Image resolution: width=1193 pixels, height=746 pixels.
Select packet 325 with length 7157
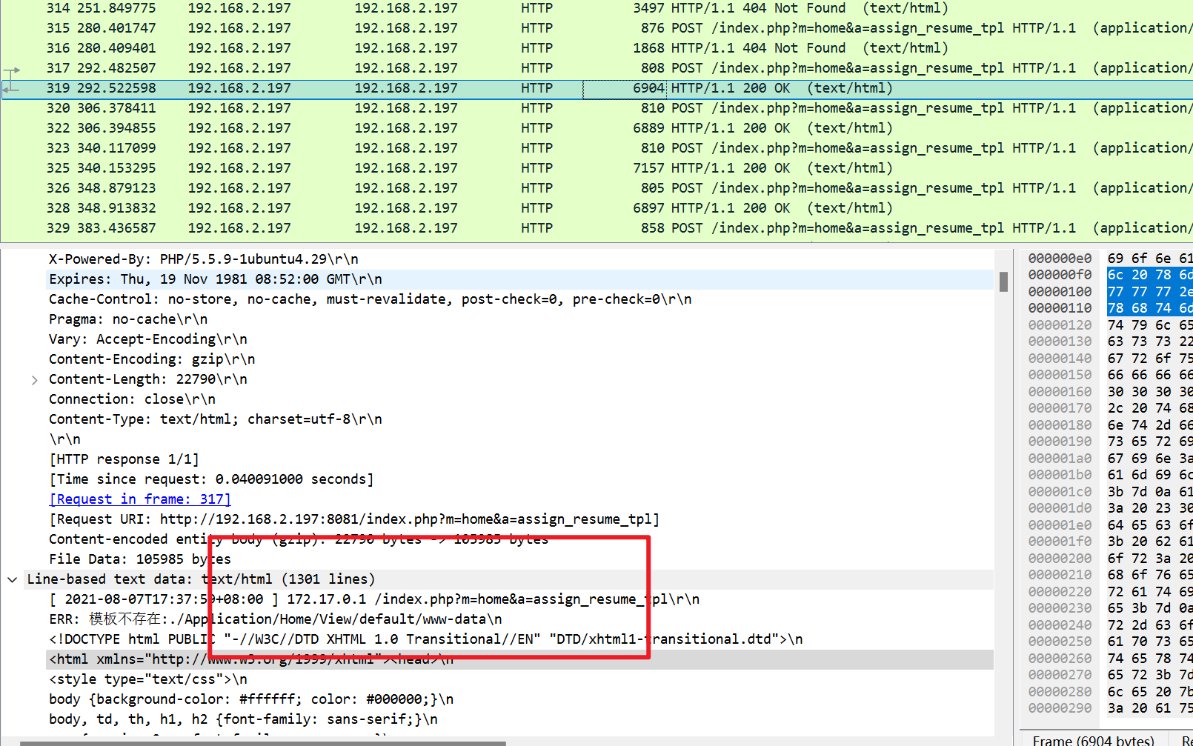[x=596, y=168]
